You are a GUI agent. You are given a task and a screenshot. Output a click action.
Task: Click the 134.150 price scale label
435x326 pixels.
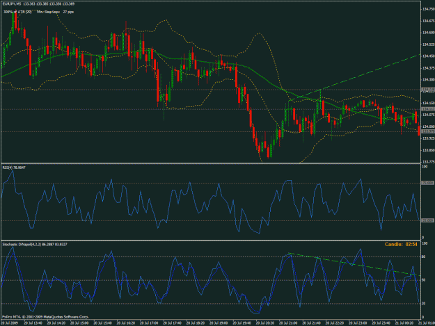click(428, 103)
